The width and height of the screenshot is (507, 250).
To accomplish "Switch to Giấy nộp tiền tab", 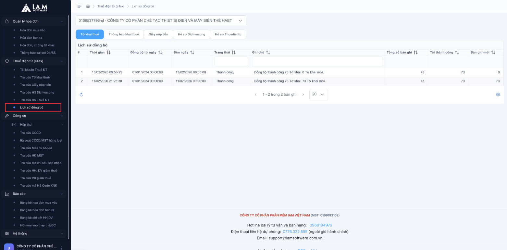I will (x=158, y=34).
